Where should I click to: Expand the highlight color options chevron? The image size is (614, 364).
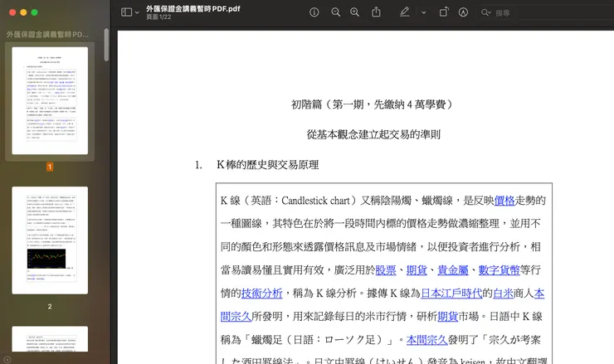click(x=424, y=12)
